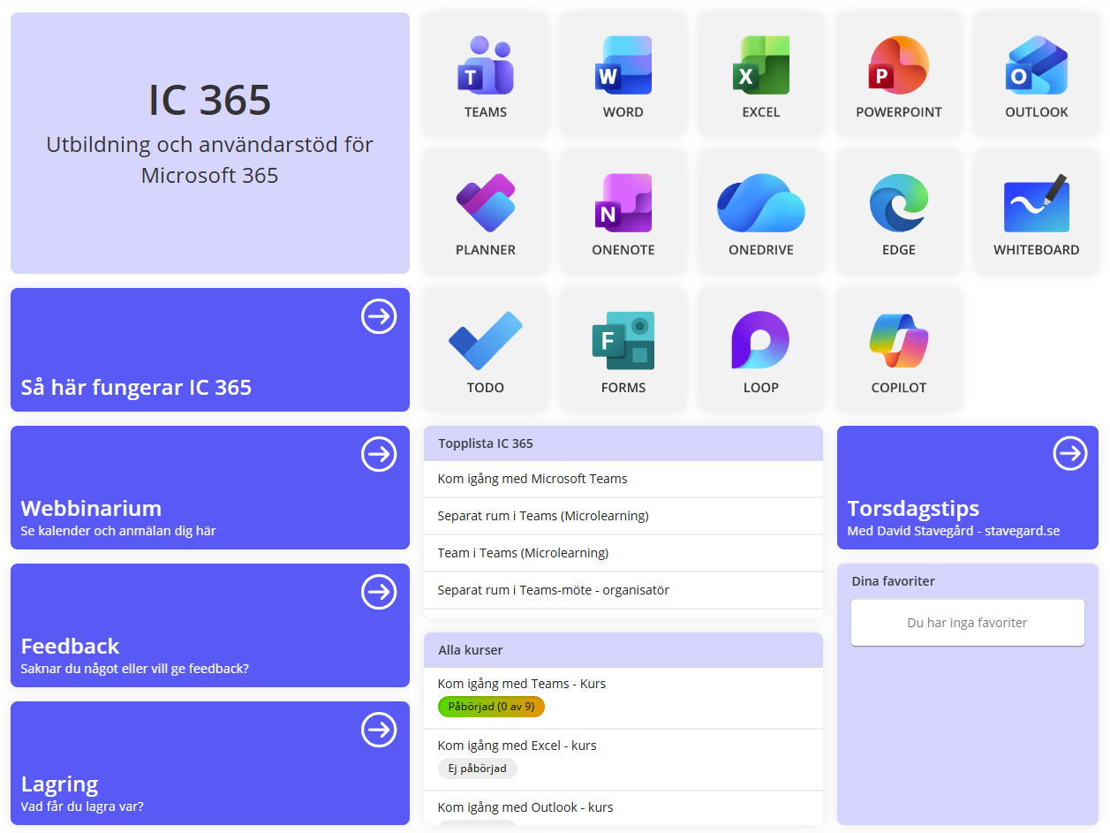The height and width of the screenshot is (833, 1110).
Task: Open the Planner app tile
Action: [486, 212]
